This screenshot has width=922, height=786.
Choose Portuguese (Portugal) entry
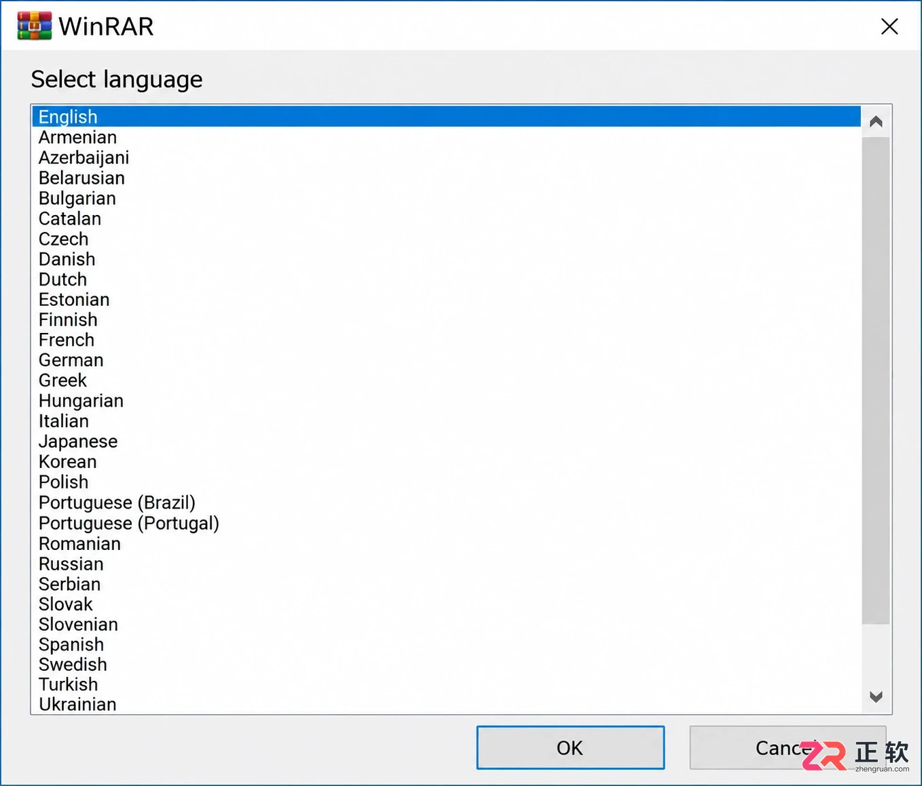pos(447,523)
